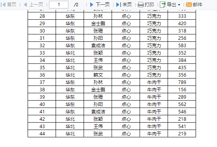Image resolution: width=217 pixels, height=147 pixels.
Task: Click value cell 789
Action: (182, 82)
